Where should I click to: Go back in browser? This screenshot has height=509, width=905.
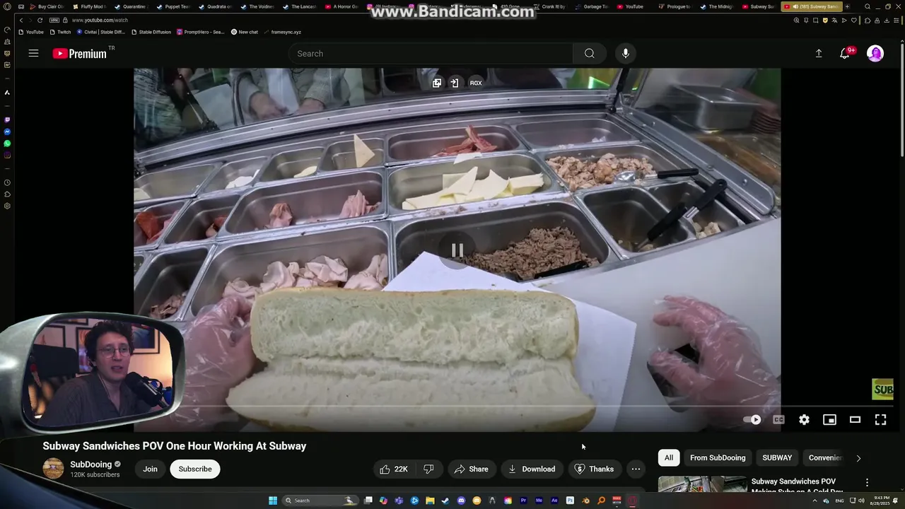coord(21,21)
